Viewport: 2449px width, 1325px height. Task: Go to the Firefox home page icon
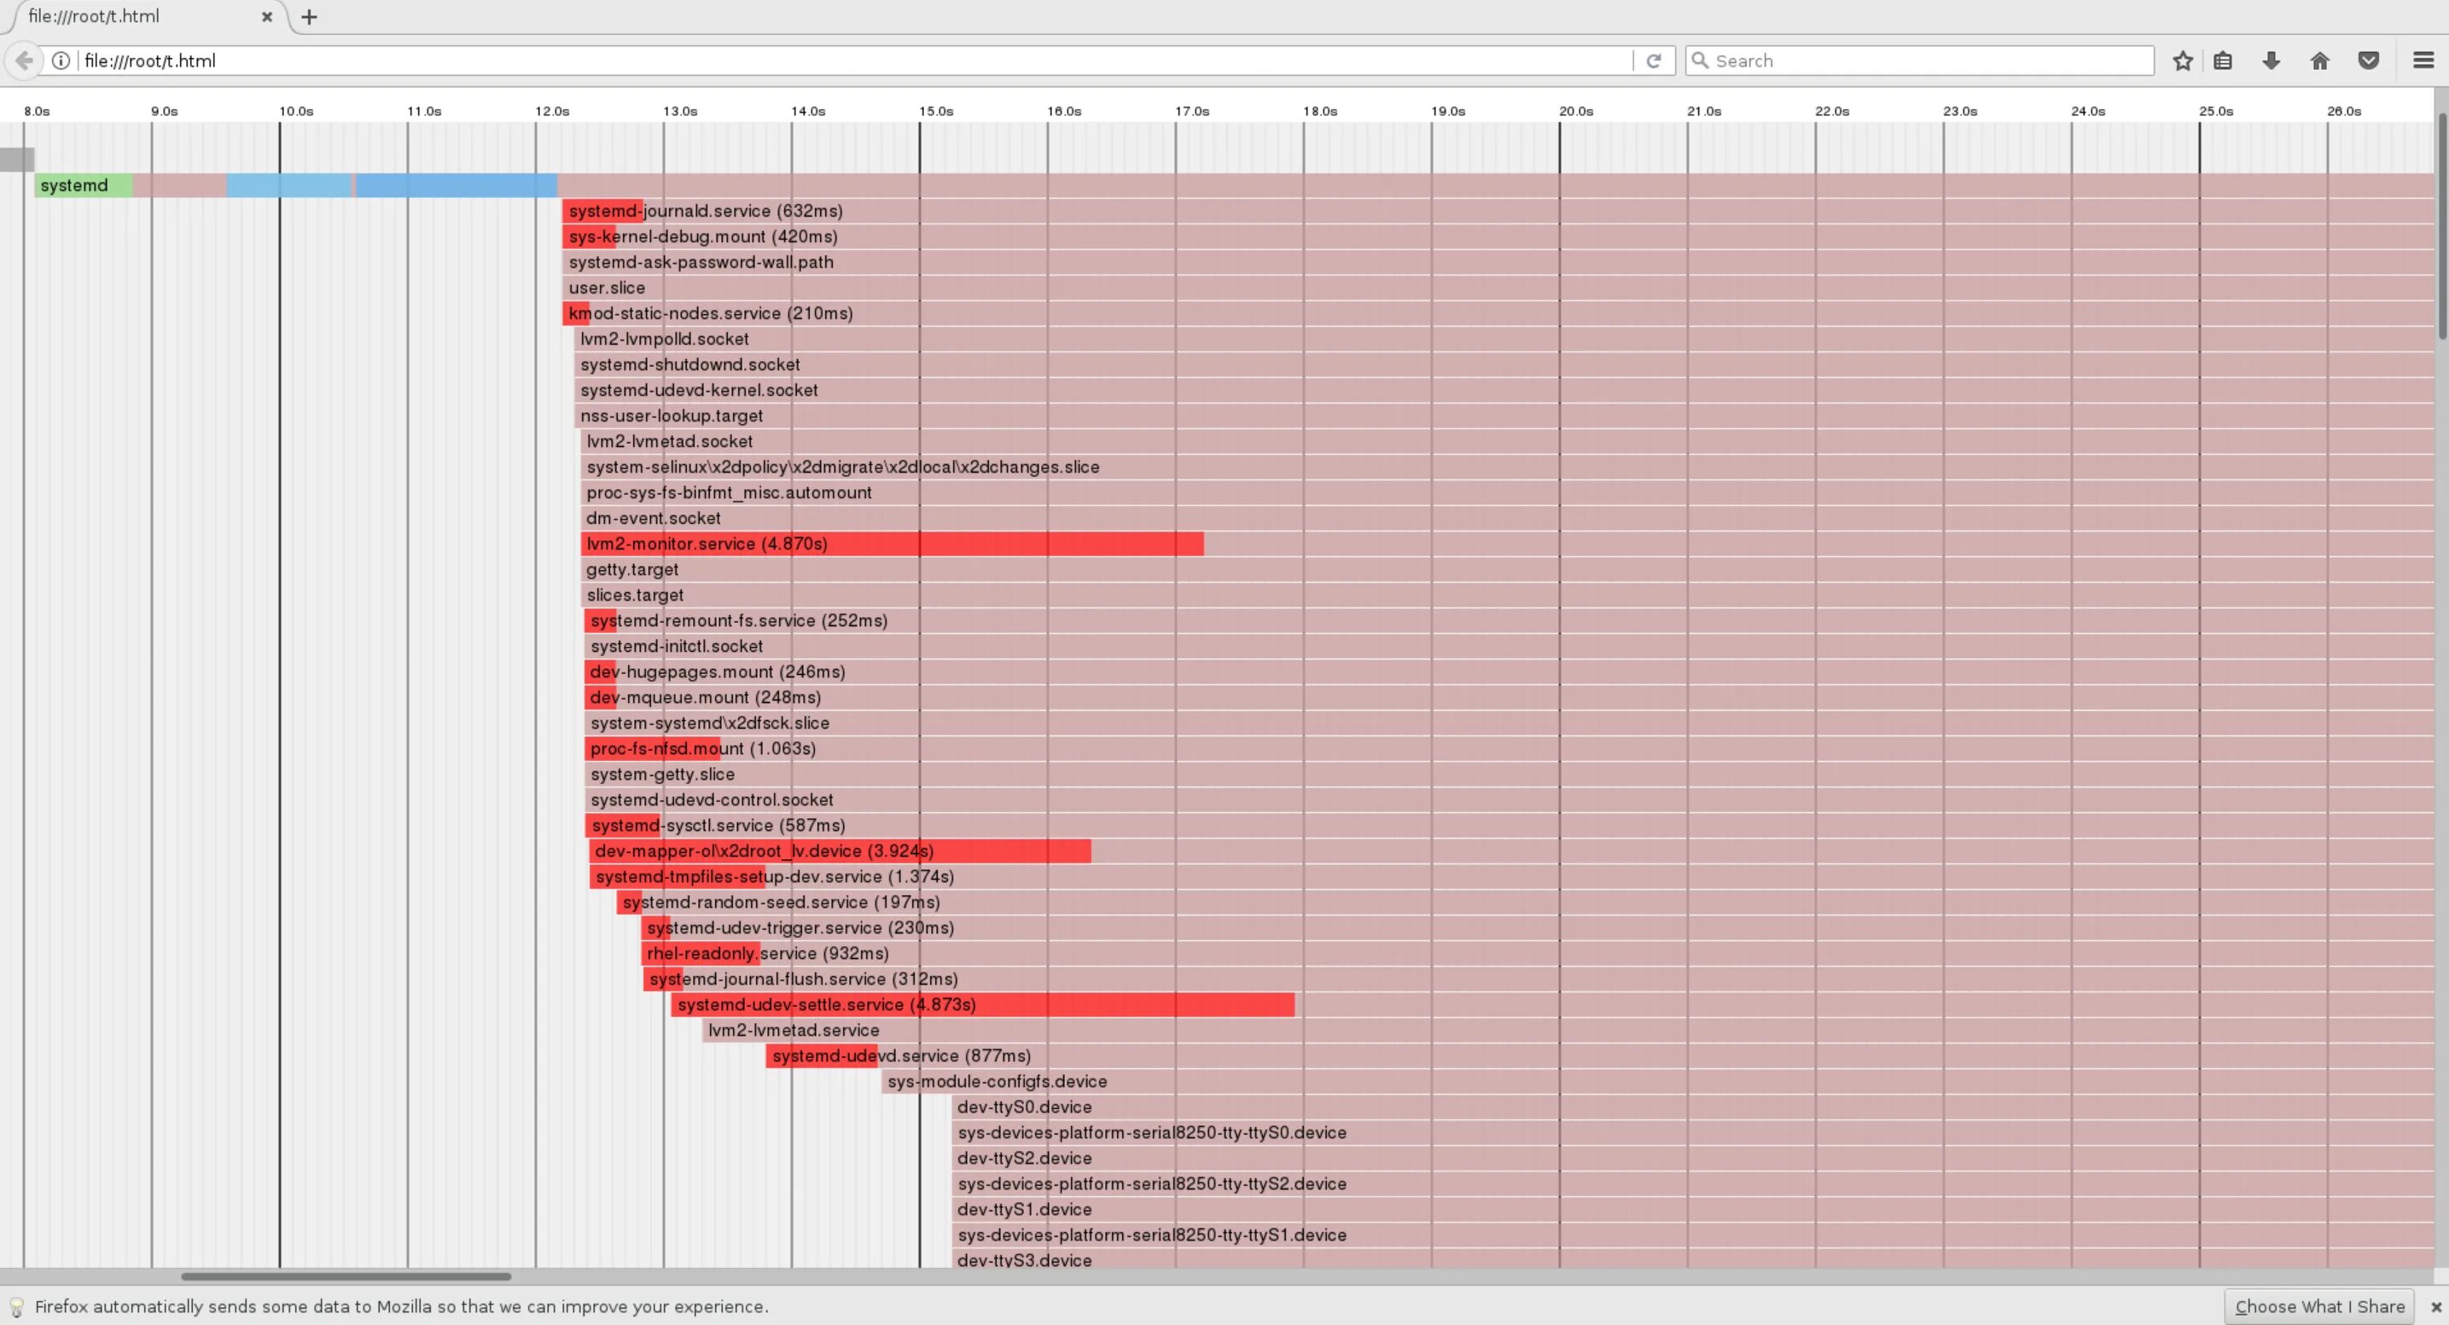pos(2319,61)
